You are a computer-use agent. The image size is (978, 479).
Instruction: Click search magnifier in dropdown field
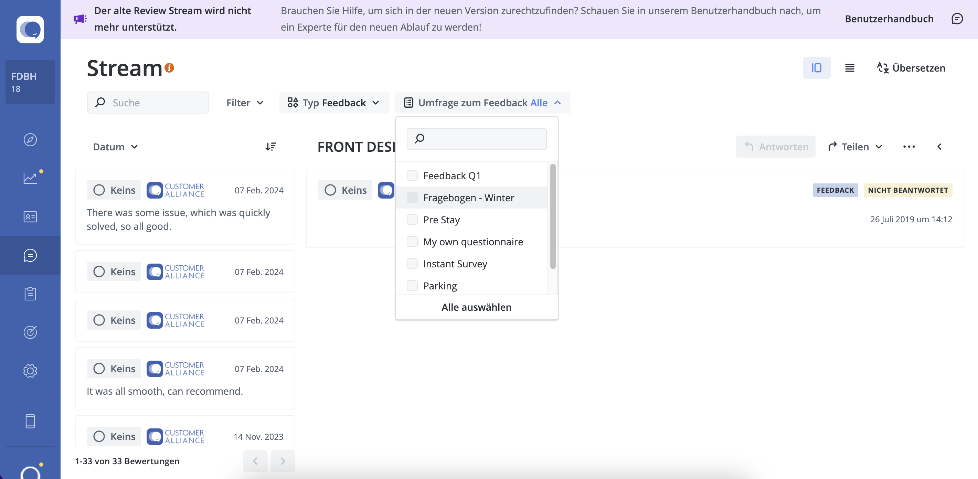coord(419,139)
